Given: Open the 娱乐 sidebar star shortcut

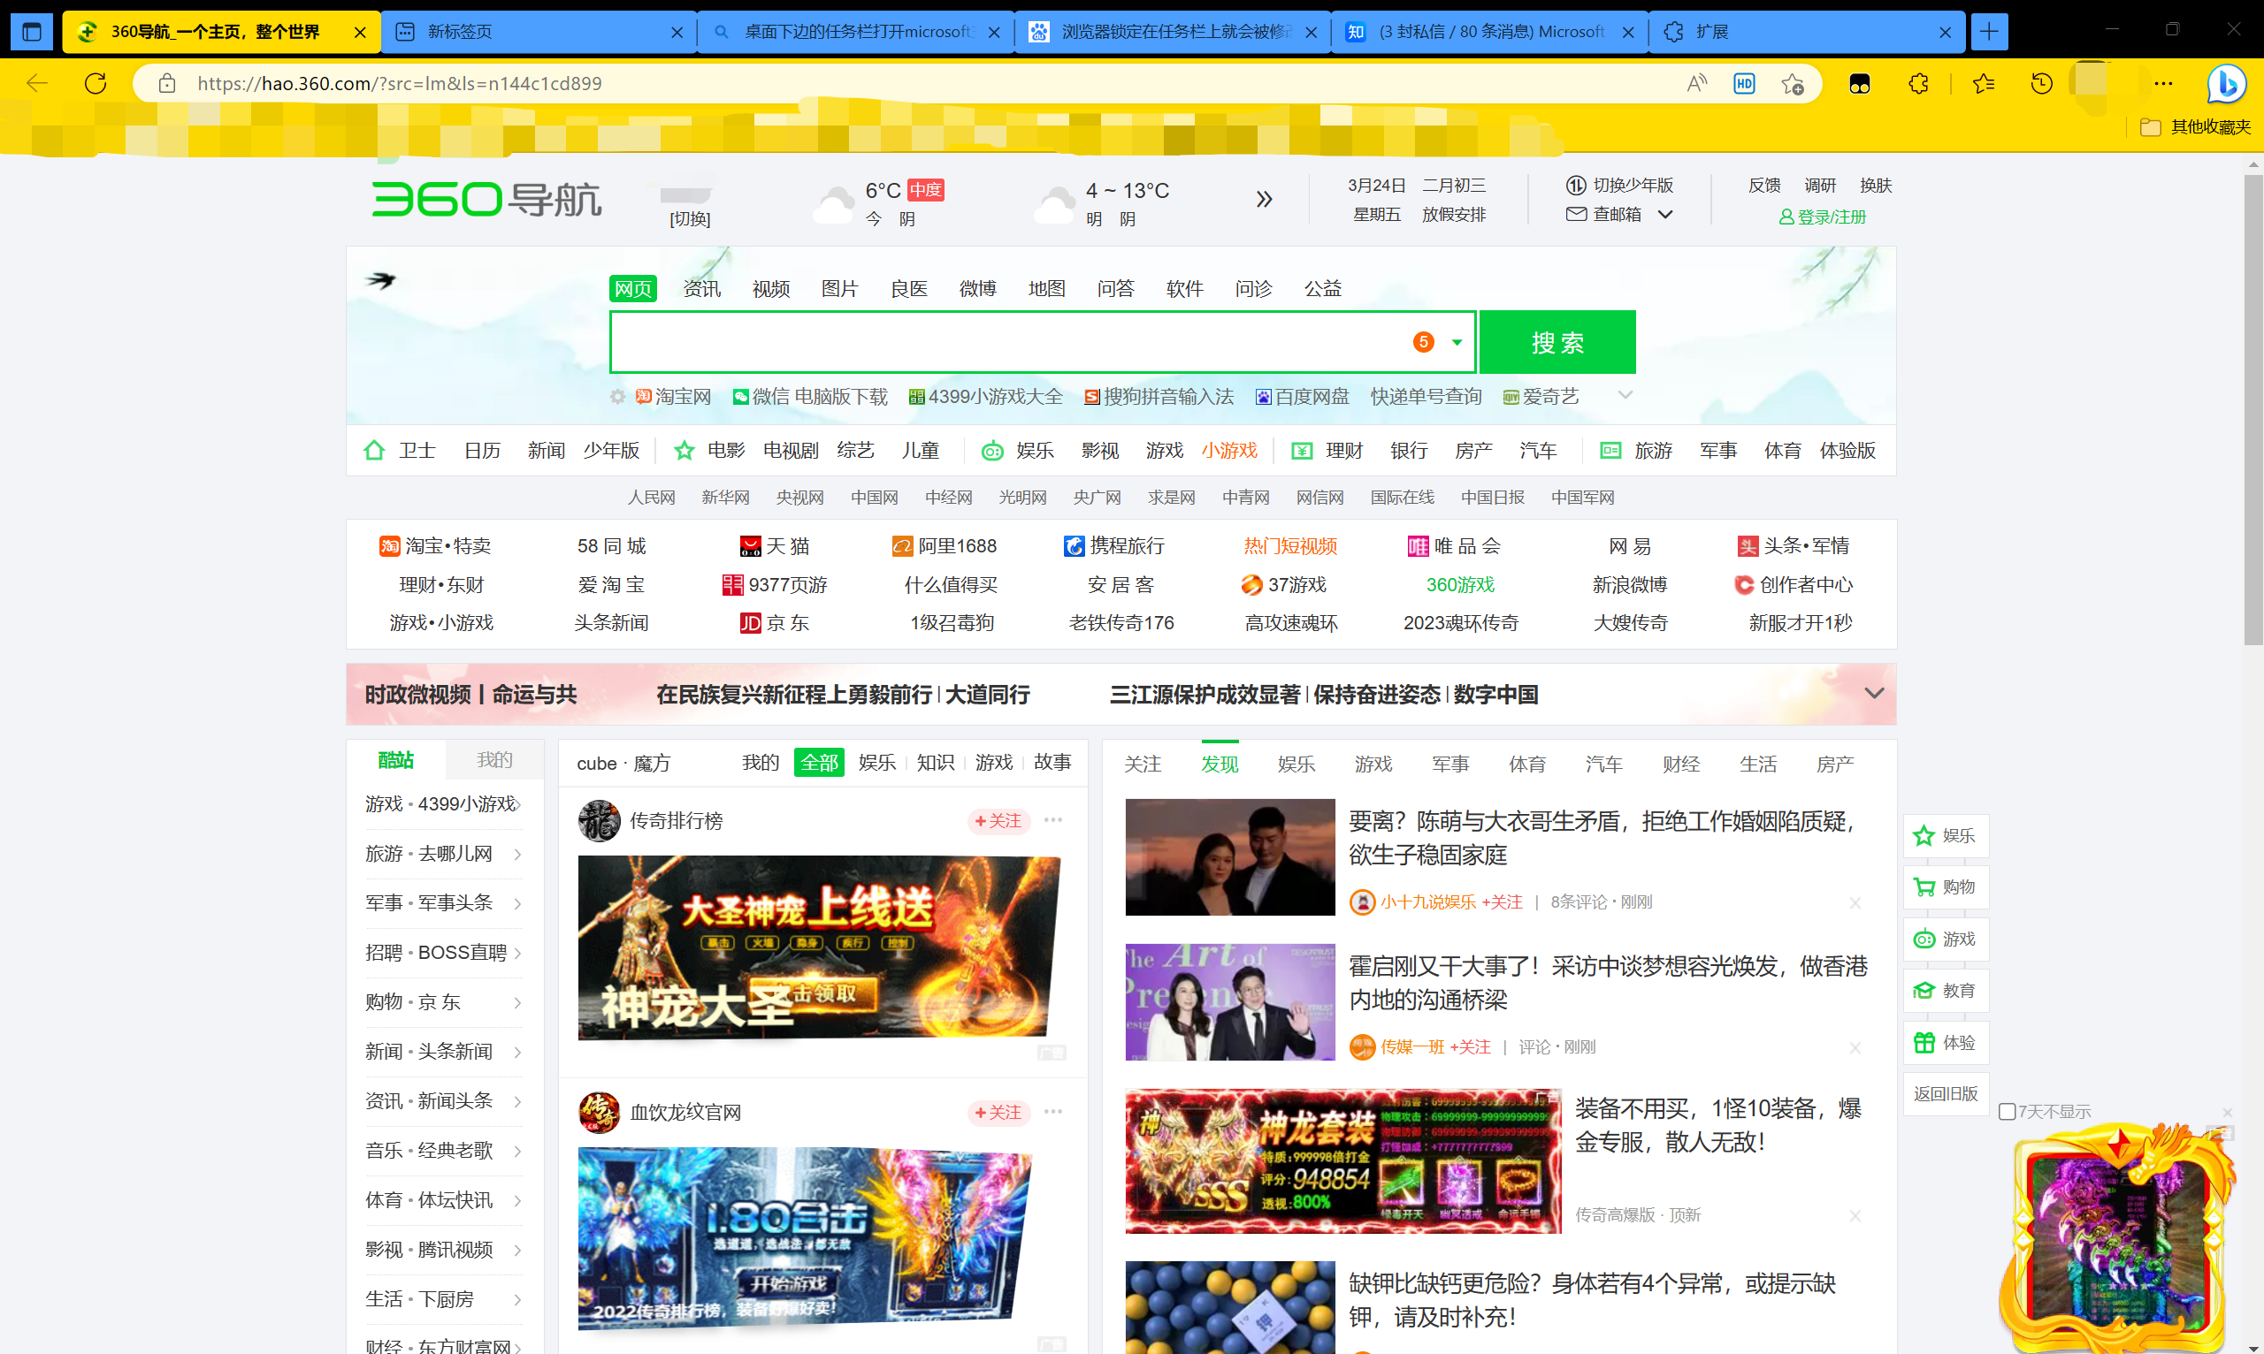Looking at the screenshot, I should 1947,835.
